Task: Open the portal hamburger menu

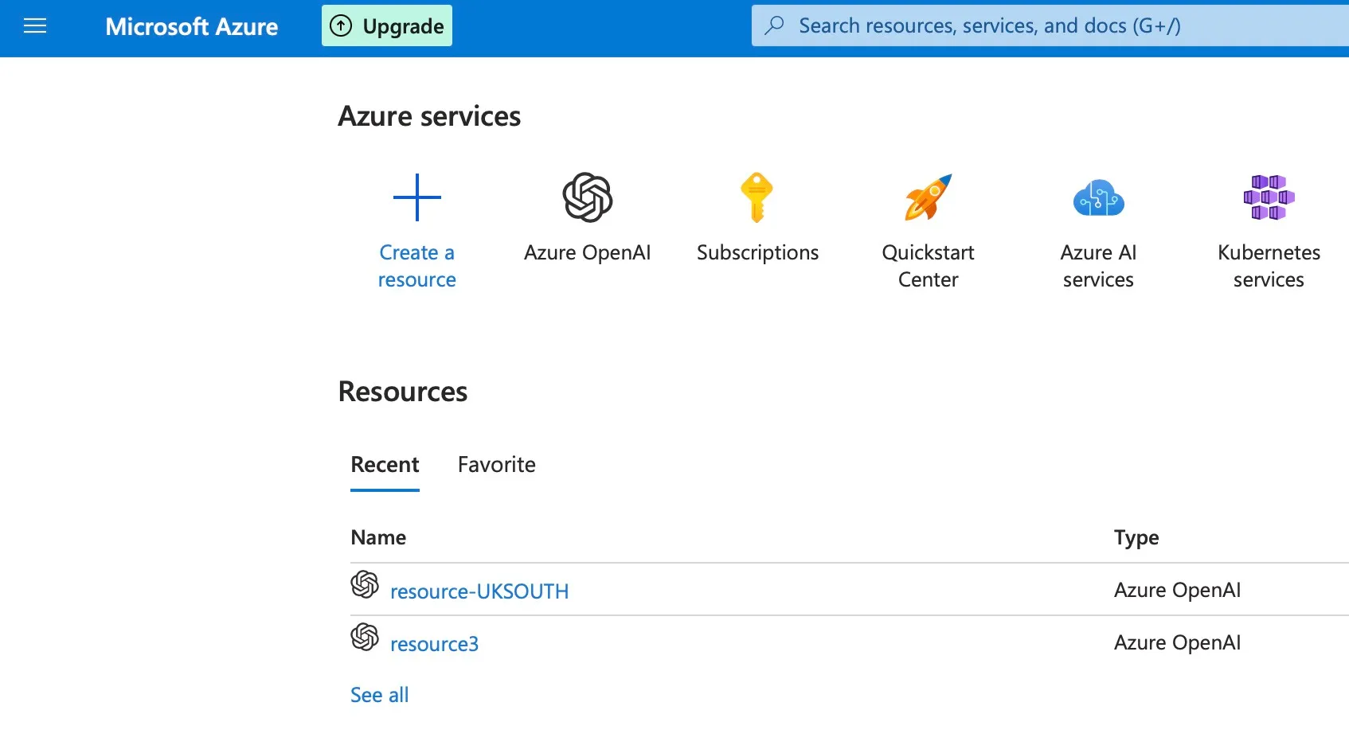Action: point(35,26)
